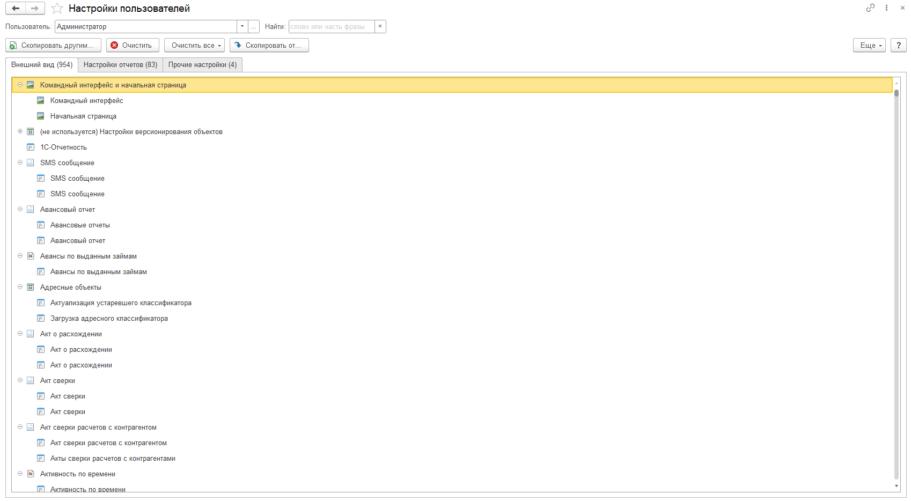Viewport: 911px width, 501px height.
Task: Expand Настройки версионирования объектов node
Action: pos(20,131)
